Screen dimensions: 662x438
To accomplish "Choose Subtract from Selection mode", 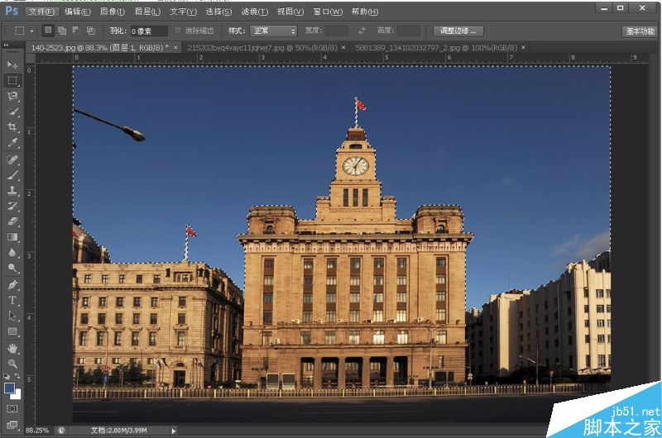I will tap(76, 31).
